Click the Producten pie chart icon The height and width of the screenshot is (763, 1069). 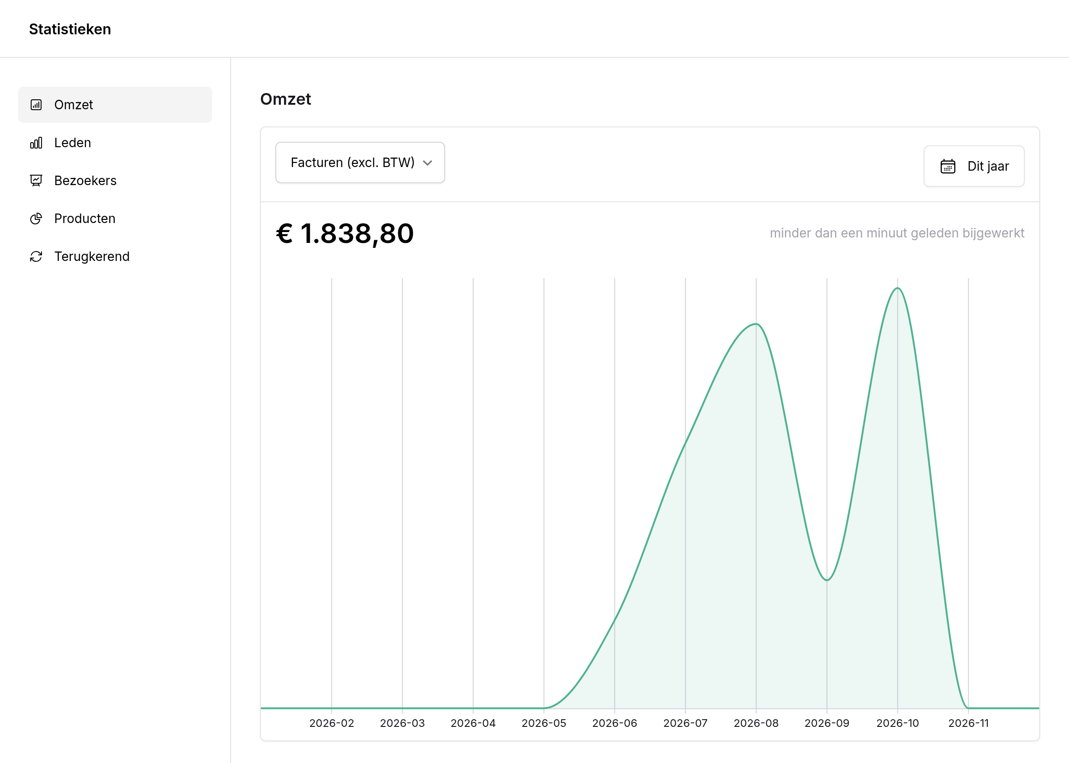[x=36, y=219]
